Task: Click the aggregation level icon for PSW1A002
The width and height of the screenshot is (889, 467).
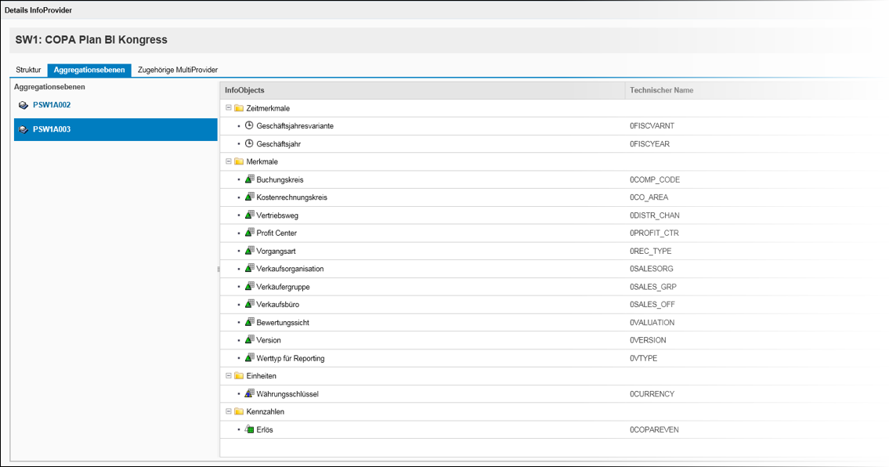Action: (23, 105)
